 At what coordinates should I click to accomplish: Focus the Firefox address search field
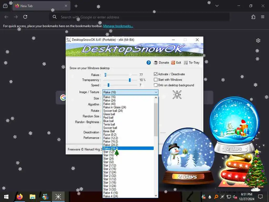pos(139,17)
